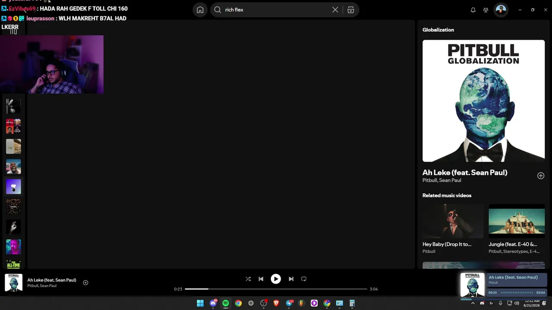Viewport: 552px width, 310px height.
Task: Play the 'Jungle (feat. E-40 &...' music video
Action: click(517, 221)
